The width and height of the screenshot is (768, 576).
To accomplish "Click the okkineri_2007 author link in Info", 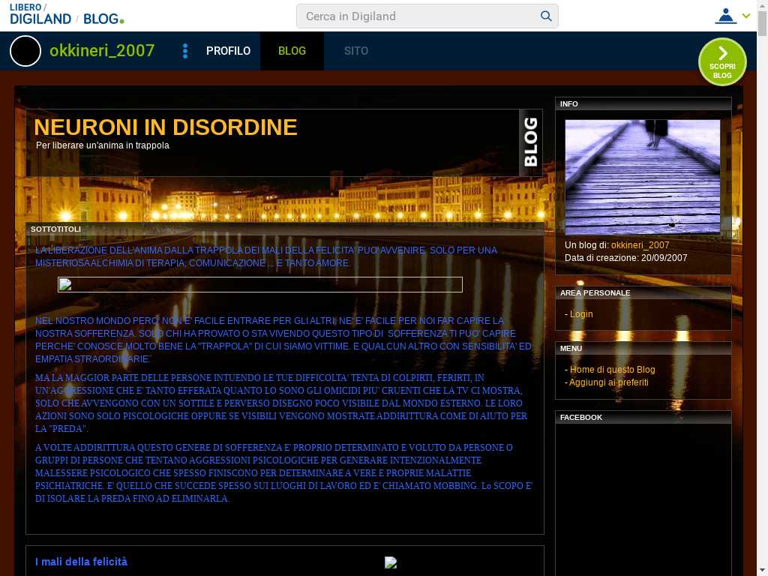I will (x=640, y=245).
